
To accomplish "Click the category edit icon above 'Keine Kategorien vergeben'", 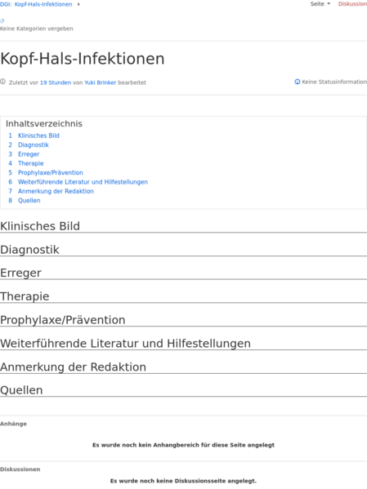I will point(2,21).
